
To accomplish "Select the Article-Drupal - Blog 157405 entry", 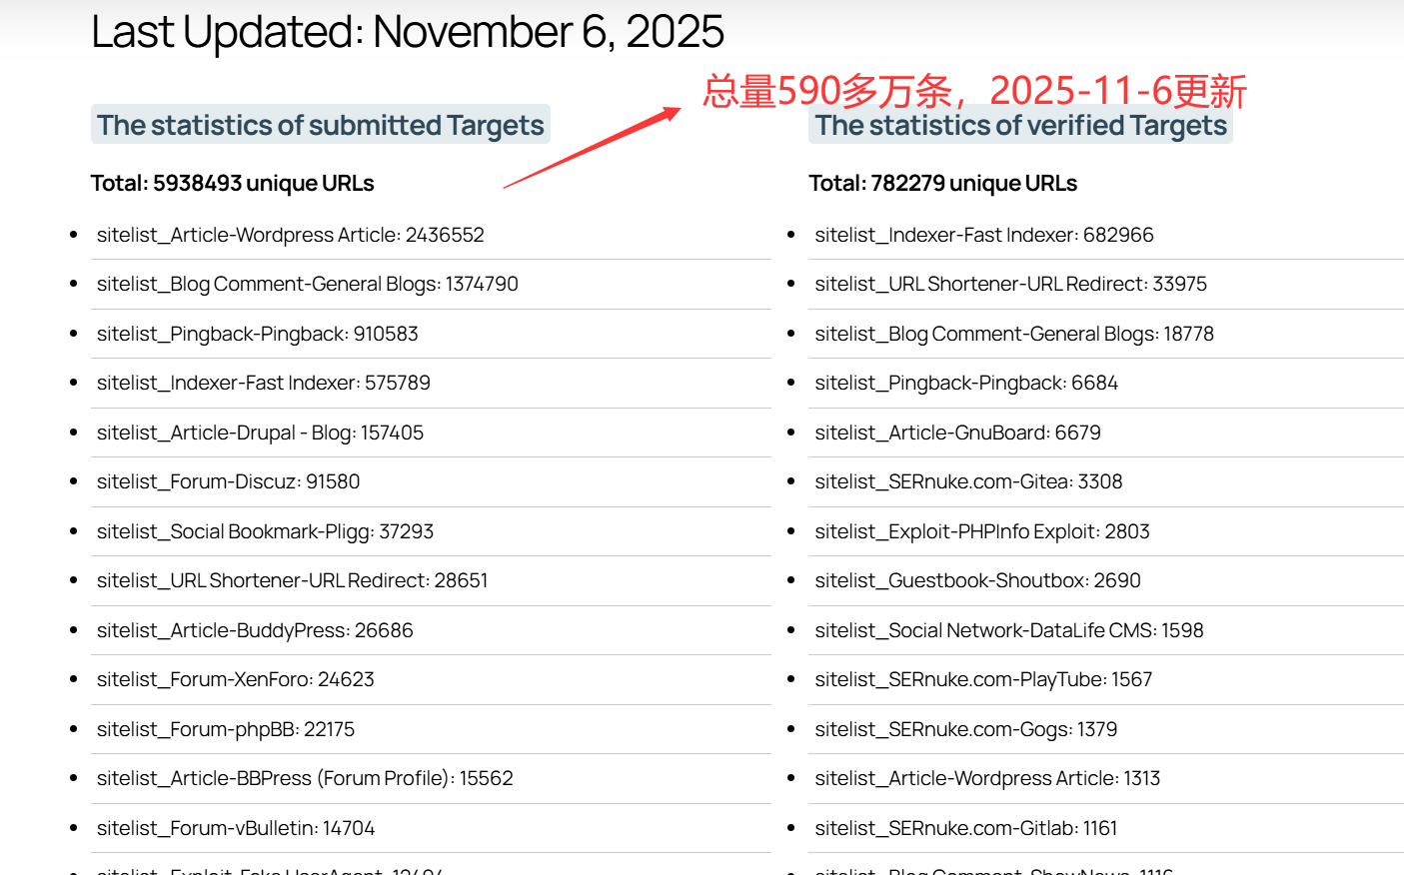I will (x=260, y=433).
